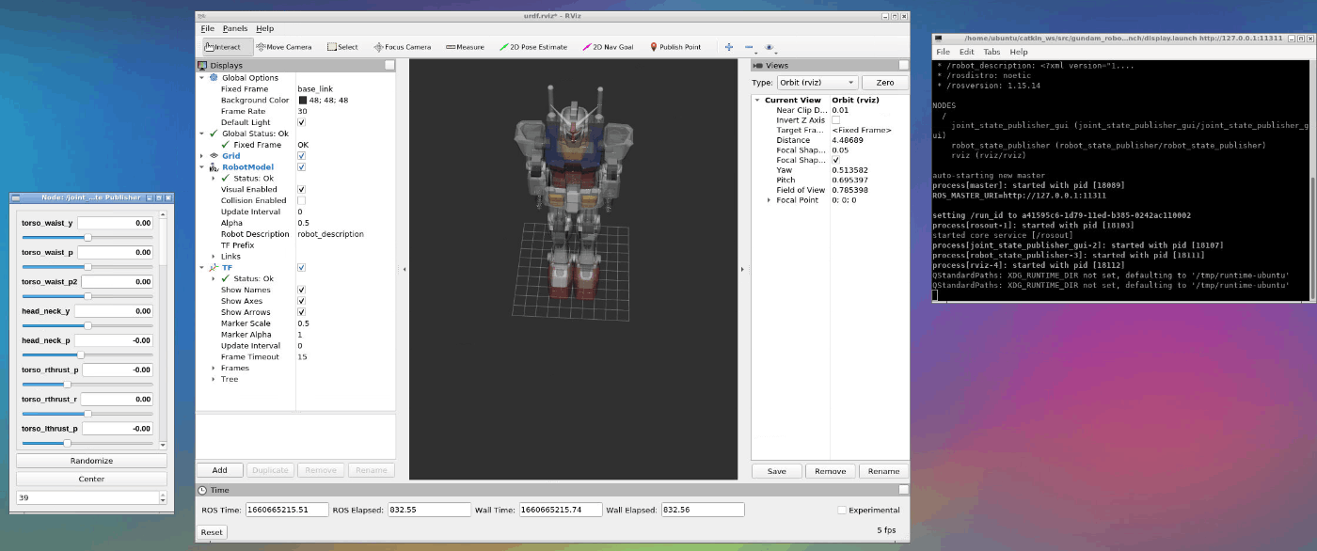1317x551 pixels.
Task: Open the RViz Help menu
Action: pos(264,29)
